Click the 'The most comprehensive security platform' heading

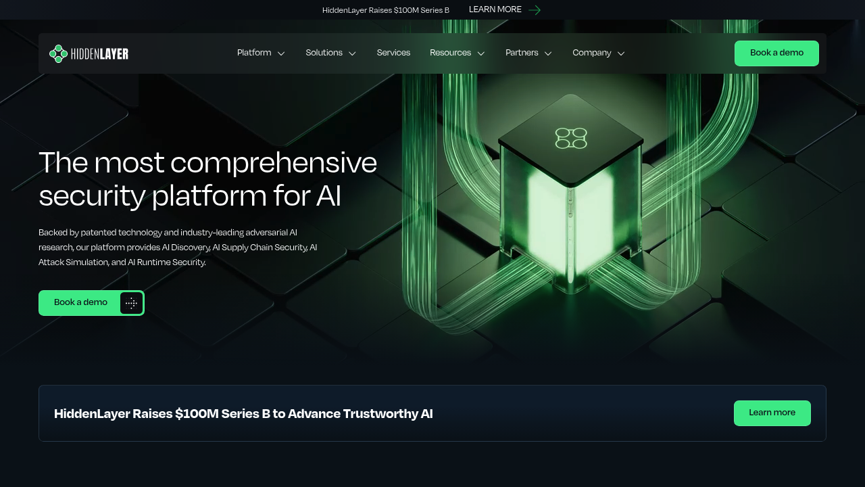(207, 179)
